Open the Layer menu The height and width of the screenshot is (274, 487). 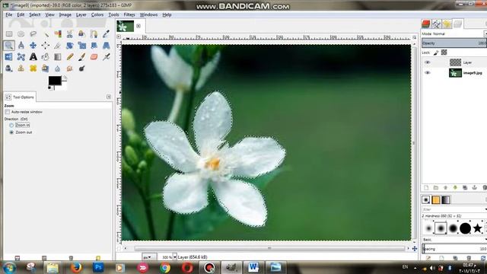pyautogui.click(x=81, y=14)
